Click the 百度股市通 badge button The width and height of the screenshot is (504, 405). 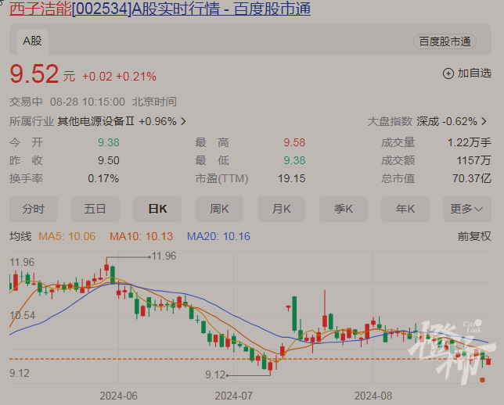point(445,41)
